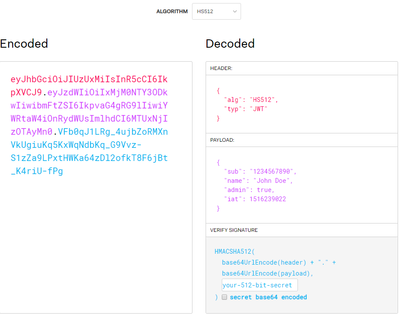
Task: Click the secret base64 encoded label
Action: click(269, 297)
